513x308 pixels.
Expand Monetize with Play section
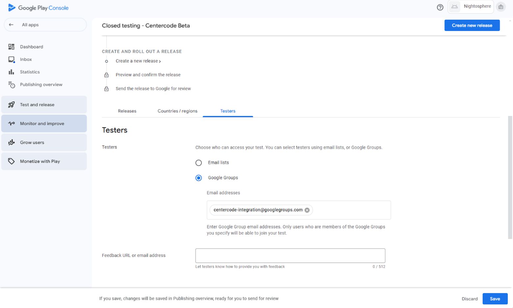pos(44,161)
